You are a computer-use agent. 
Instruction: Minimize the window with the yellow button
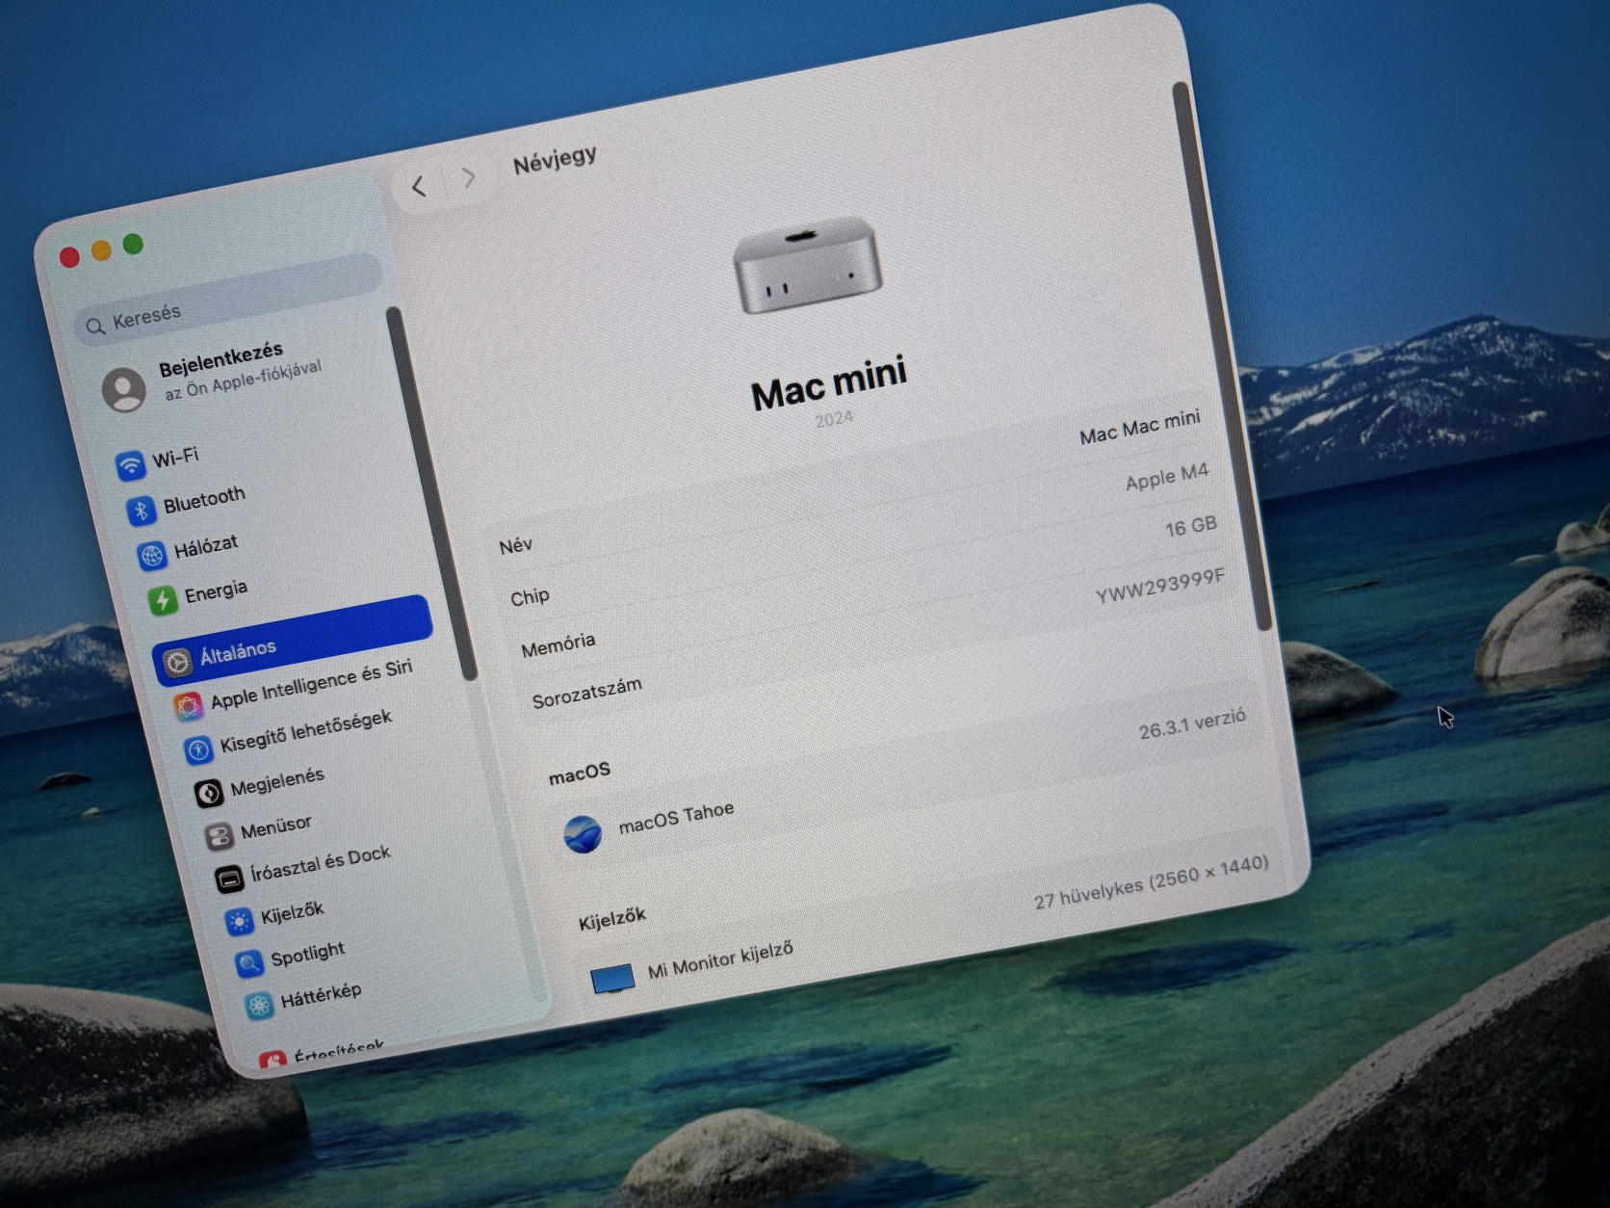pos(101,250)
